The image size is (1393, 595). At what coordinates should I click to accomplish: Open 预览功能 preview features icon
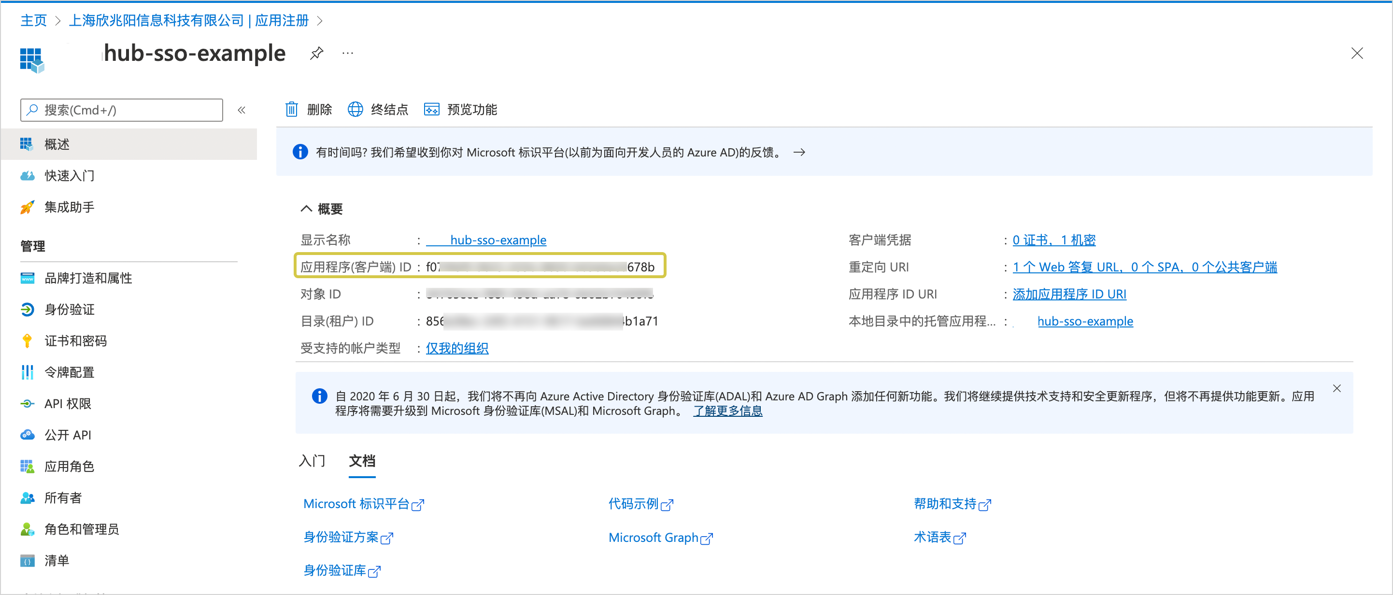[431, 109]
